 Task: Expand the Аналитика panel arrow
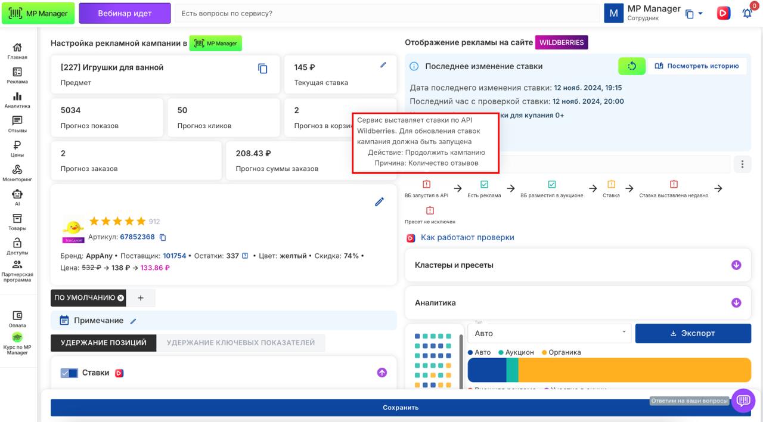pos(736,303)
